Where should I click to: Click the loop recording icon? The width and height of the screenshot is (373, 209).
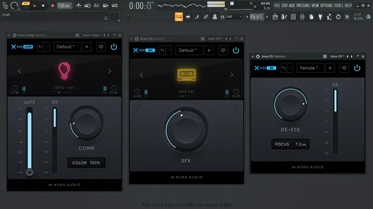[x=114, y=6]
